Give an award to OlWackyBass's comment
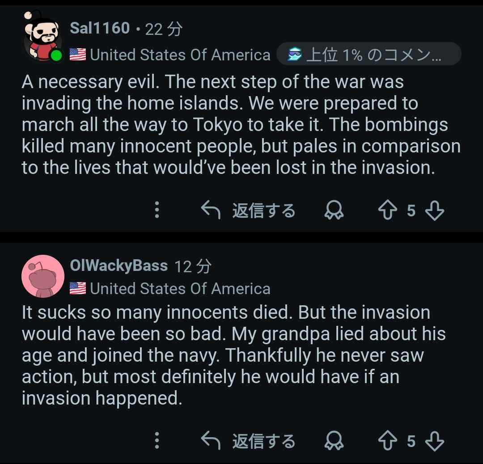The height and width of the screenshot is (464, 483). [334, 441]
